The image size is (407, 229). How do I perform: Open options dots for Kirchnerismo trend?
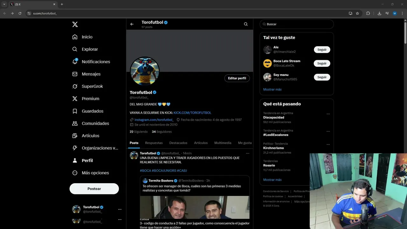(x=328, y=144)
